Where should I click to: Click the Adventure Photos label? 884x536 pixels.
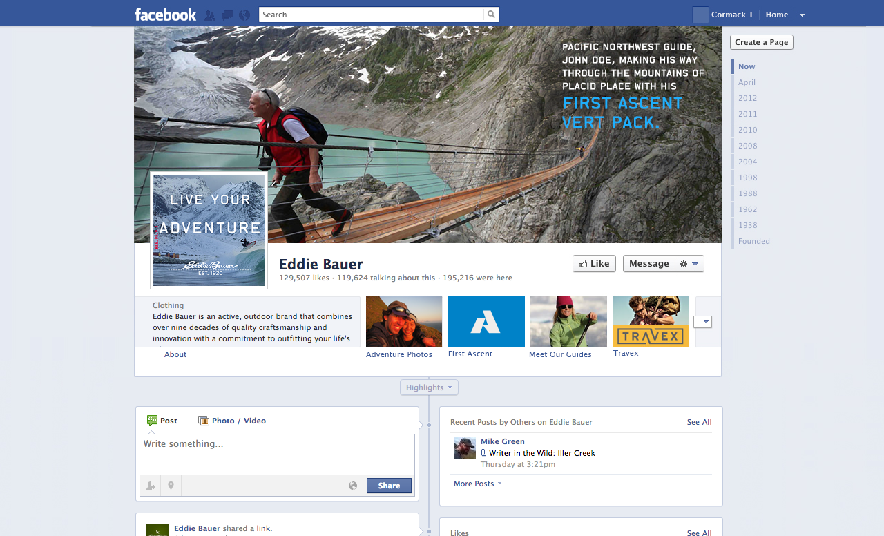399,354
